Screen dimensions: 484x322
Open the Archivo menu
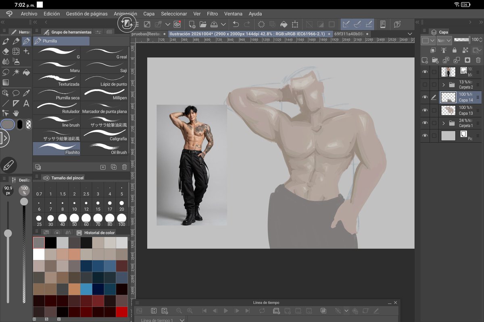pos(29,14)
